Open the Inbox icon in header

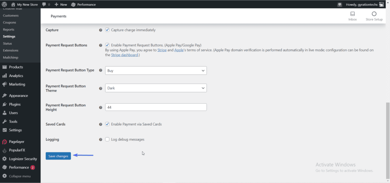(353, 14)
